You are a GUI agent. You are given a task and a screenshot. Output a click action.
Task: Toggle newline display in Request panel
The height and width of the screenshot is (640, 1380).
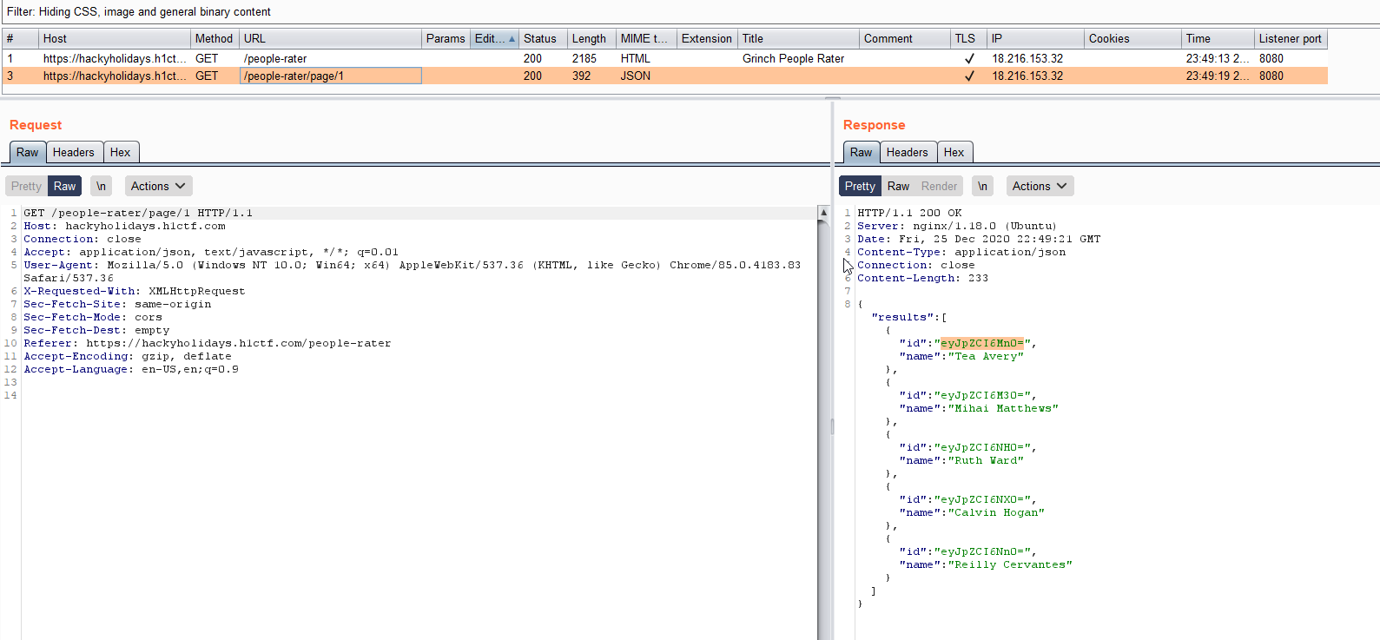101,186
